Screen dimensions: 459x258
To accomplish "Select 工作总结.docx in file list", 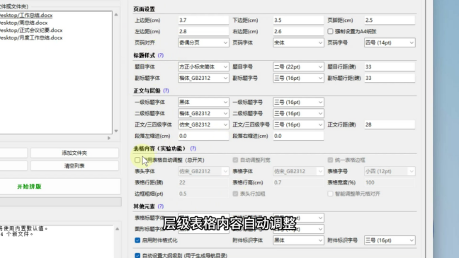I will (25, 15).
